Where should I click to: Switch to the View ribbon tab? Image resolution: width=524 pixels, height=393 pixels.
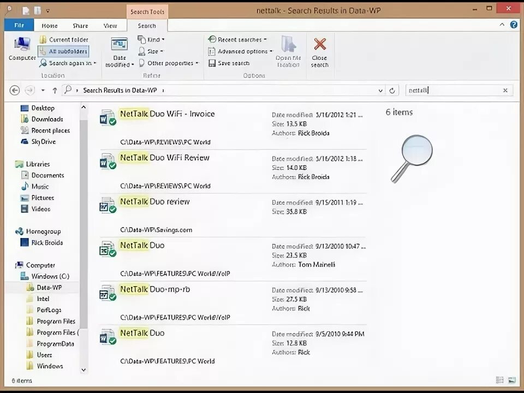(110, 26)
